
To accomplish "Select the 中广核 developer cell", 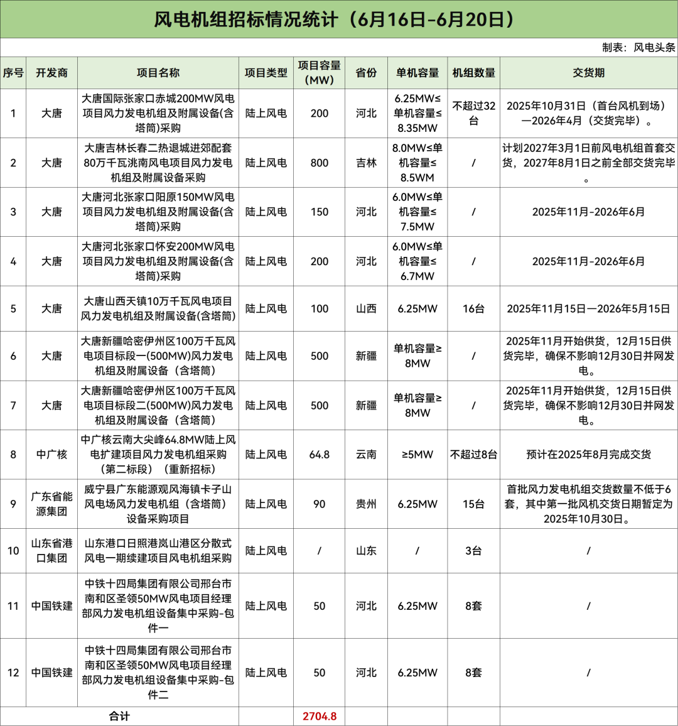I will click(52, 455).
